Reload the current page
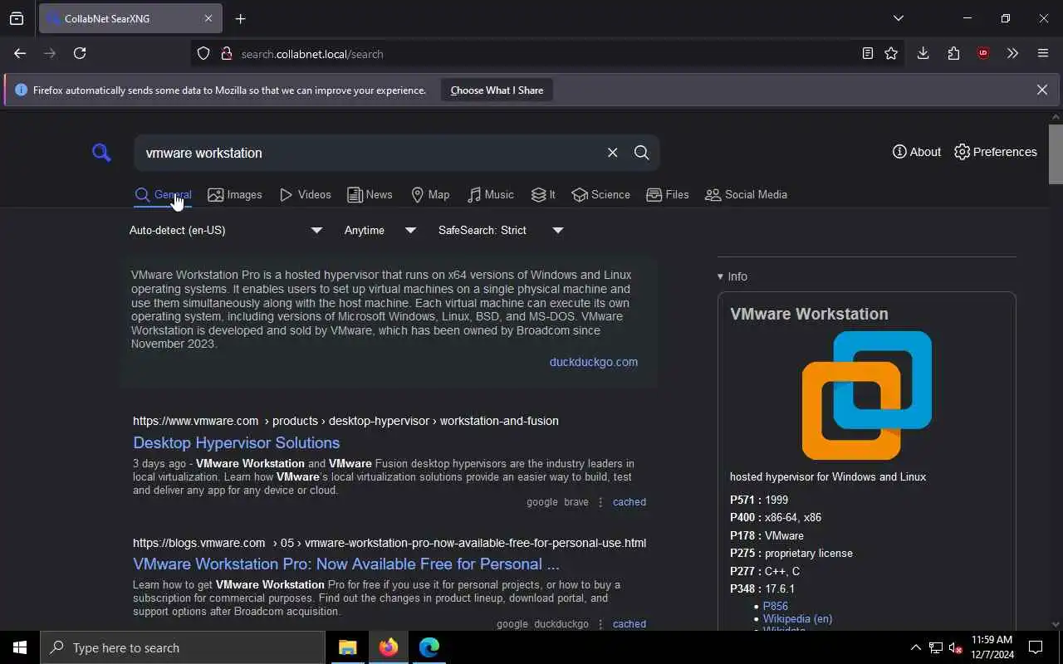The width and height of the screenshot is (1063, 664). pos(80,53)
